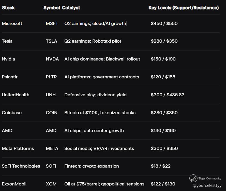Select the AMD catalyst text about AI chips

click(94, 130)
